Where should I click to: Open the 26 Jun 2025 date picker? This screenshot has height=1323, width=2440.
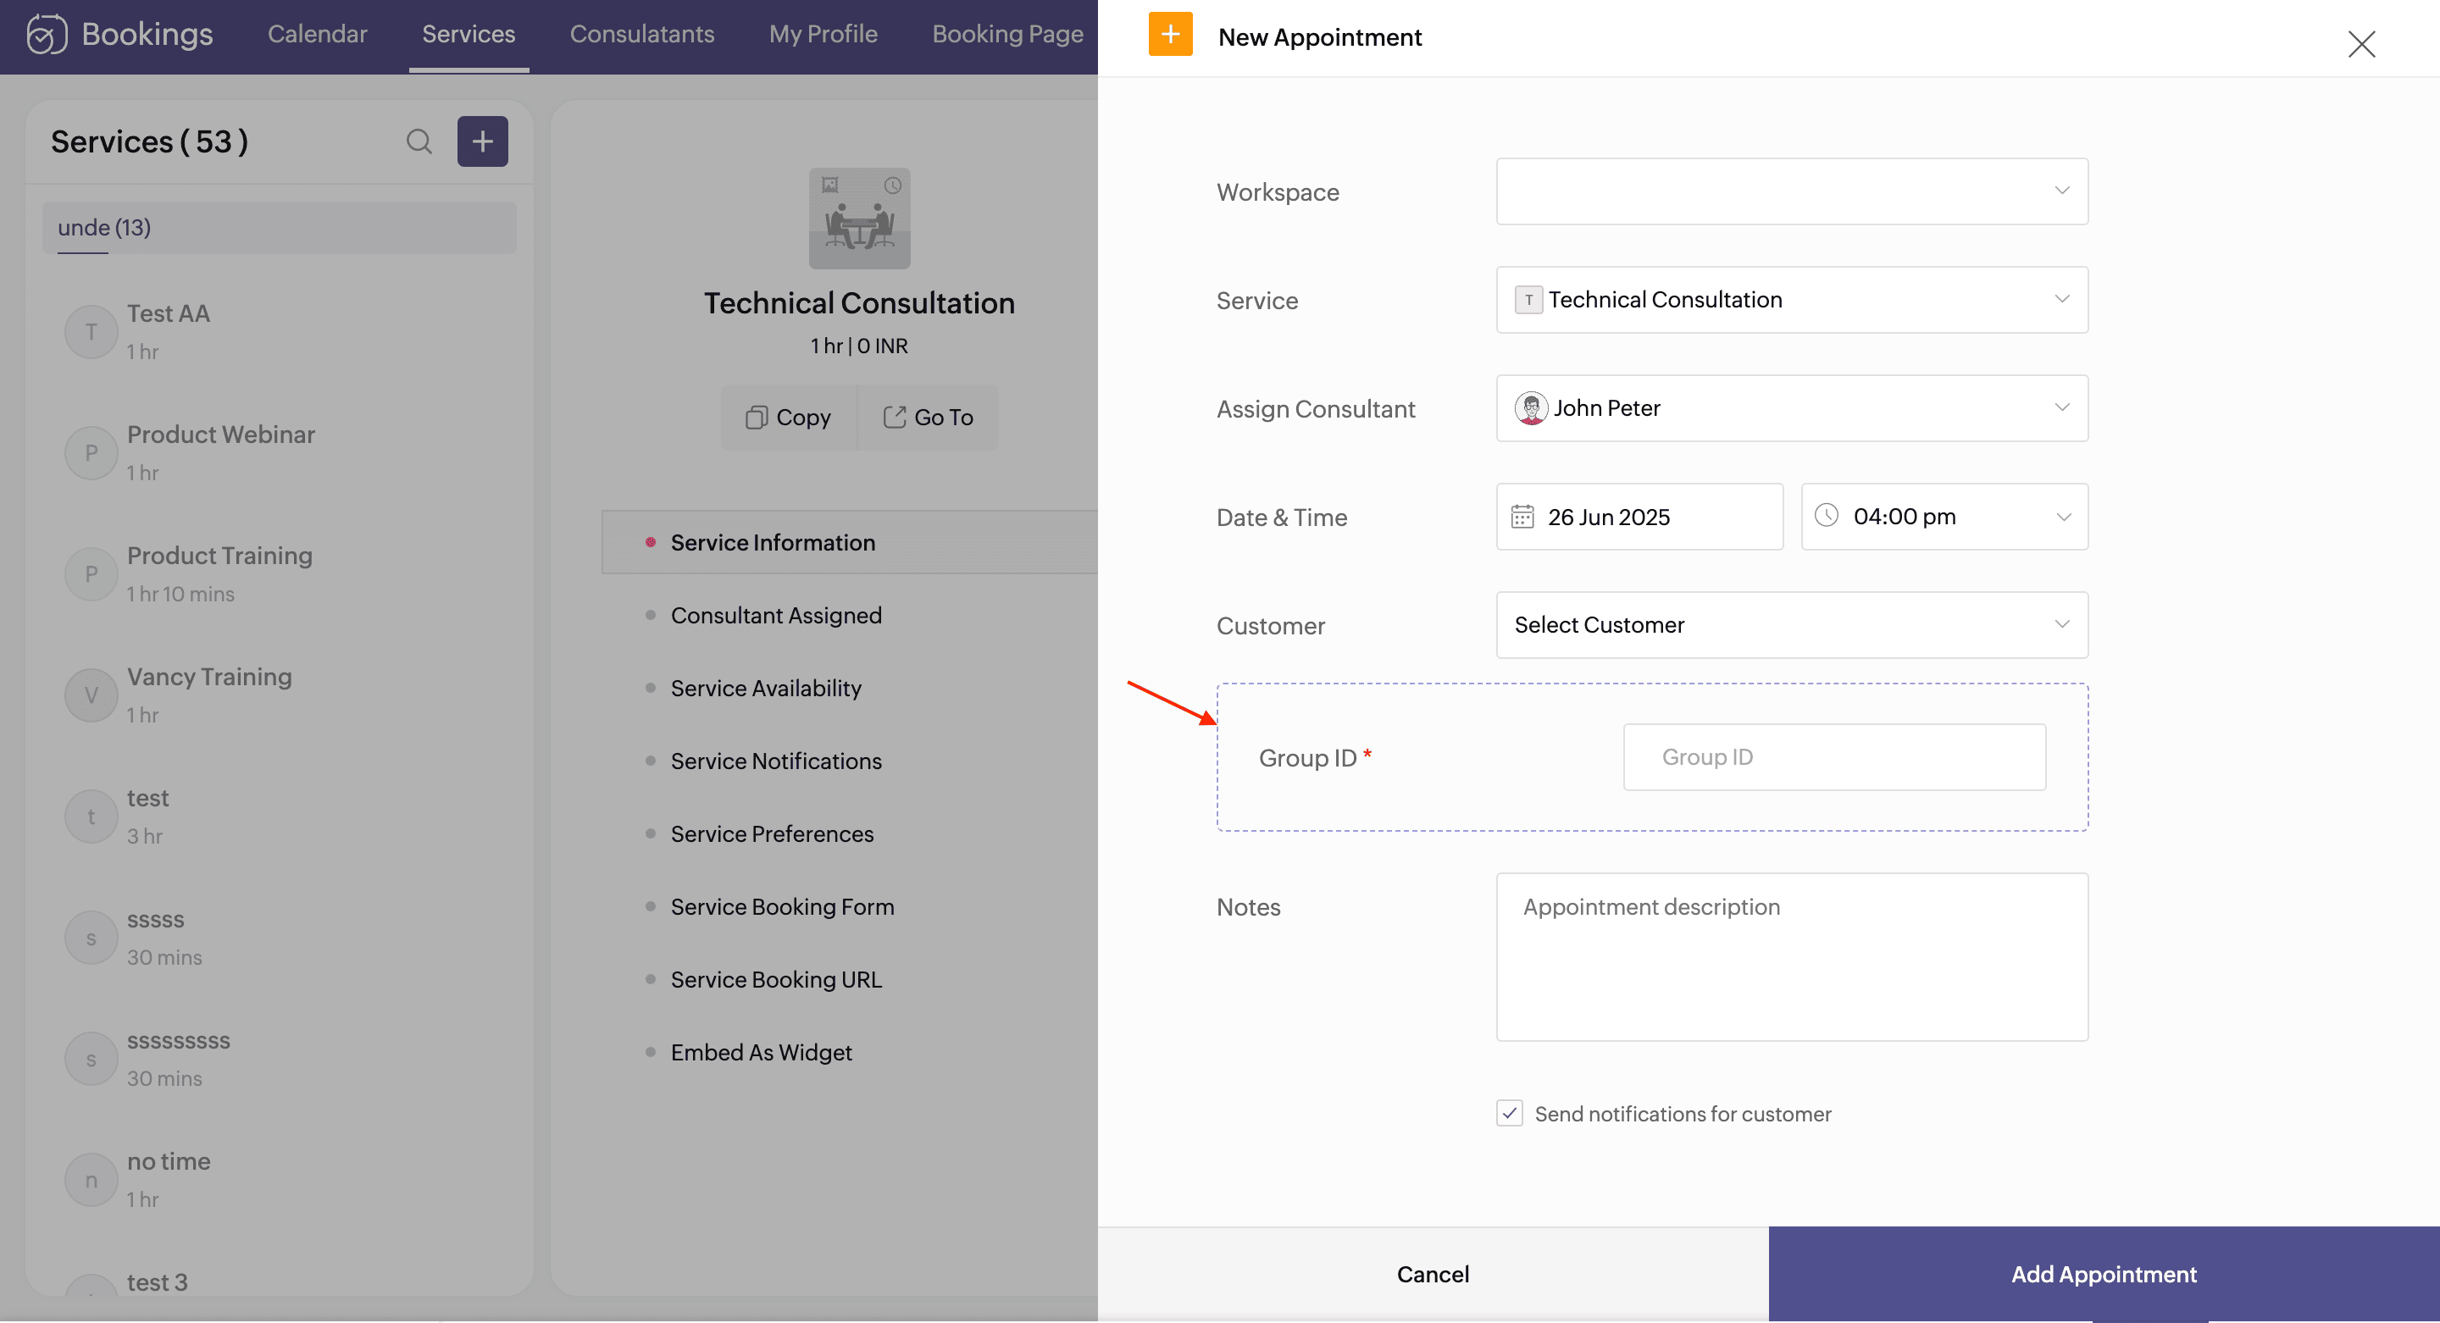click(x=1639, y=516)
